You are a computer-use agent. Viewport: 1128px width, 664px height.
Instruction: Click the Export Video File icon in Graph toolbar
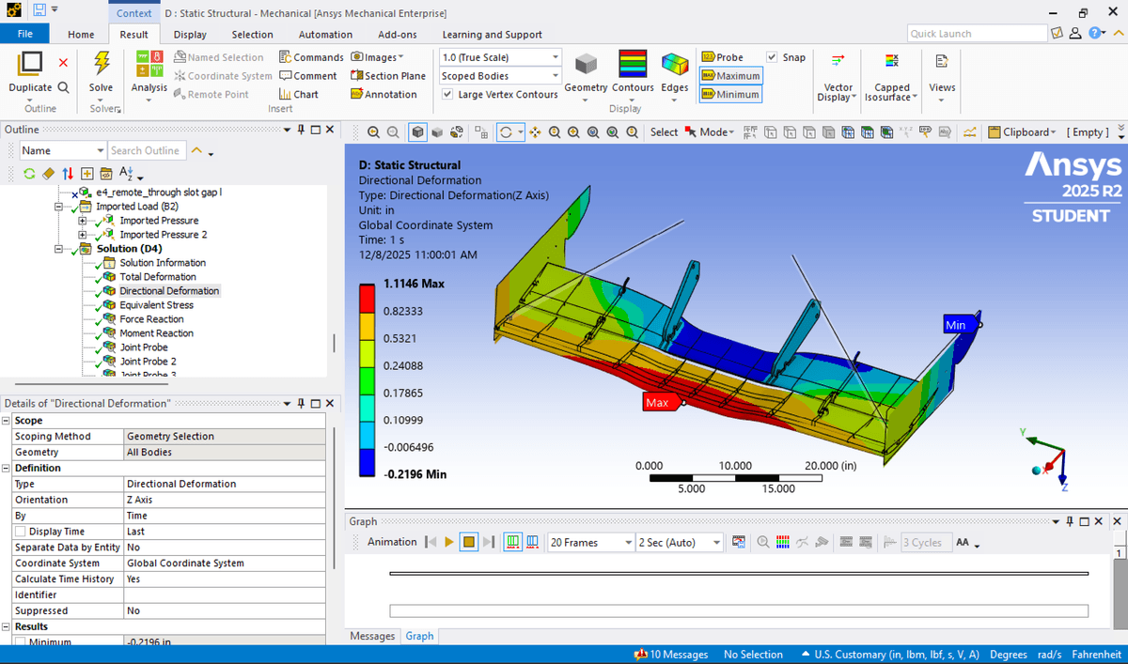[738, 542]
